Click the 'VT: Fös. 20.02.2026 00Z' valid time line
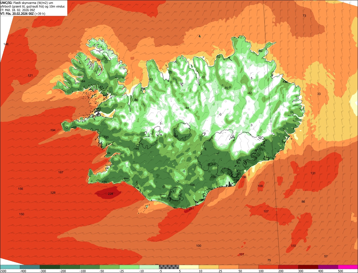Viewport: 358px width, 273px height. click(23, 13)
